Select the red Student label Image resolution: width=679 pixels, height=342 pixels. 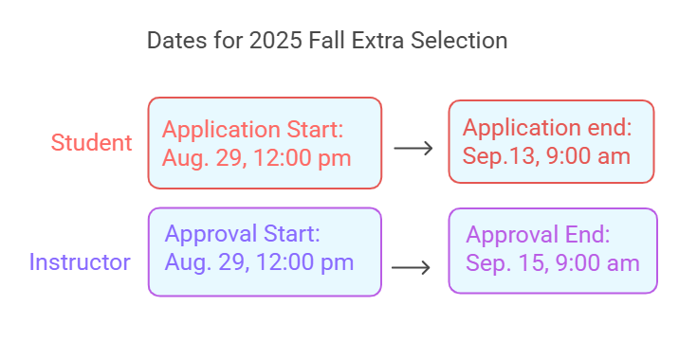coord(91,143)
